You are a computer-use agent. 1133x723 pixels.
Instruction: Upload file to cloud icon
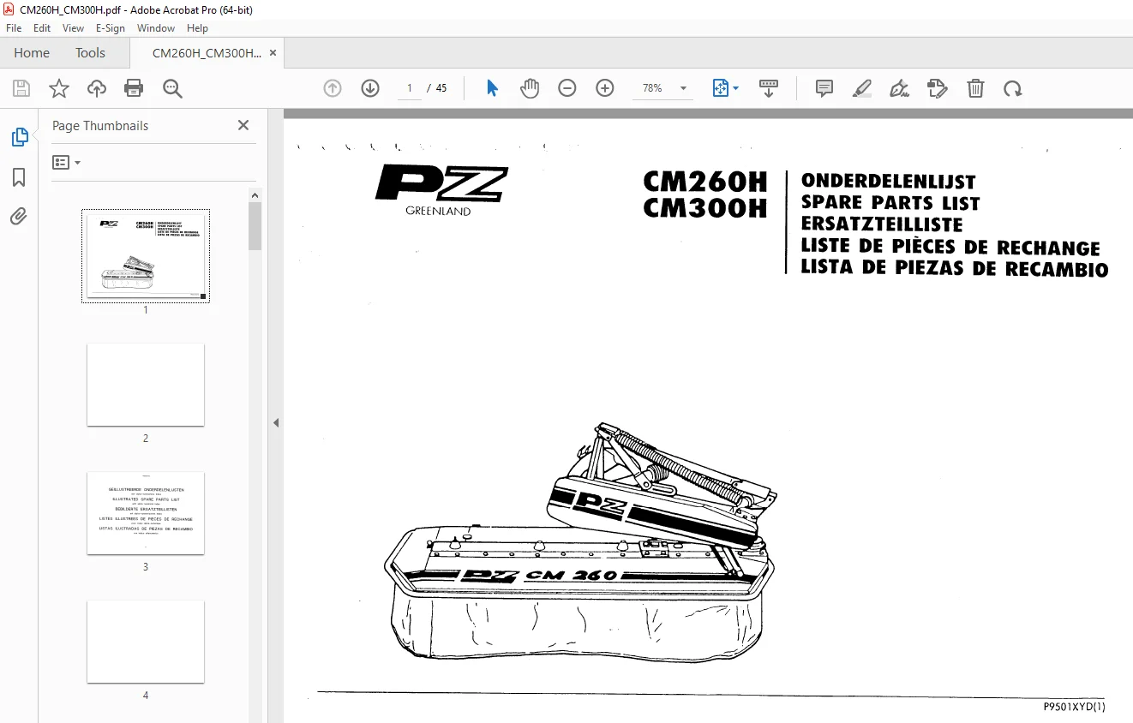point(97,88)
